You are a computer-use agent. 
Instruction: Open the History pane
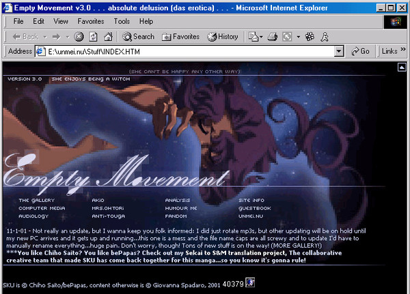(x=223, y=37)
